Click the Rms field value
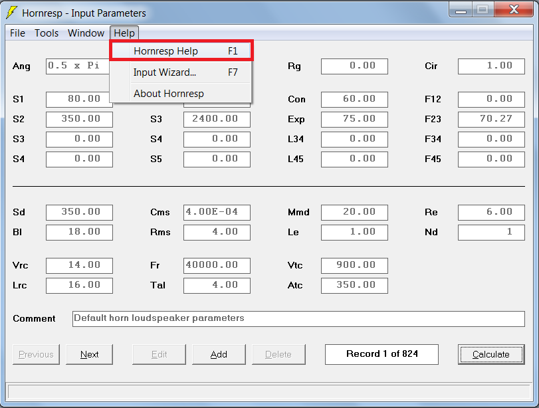This screenshot has width=539, height=408. click(x=217, y=233)
